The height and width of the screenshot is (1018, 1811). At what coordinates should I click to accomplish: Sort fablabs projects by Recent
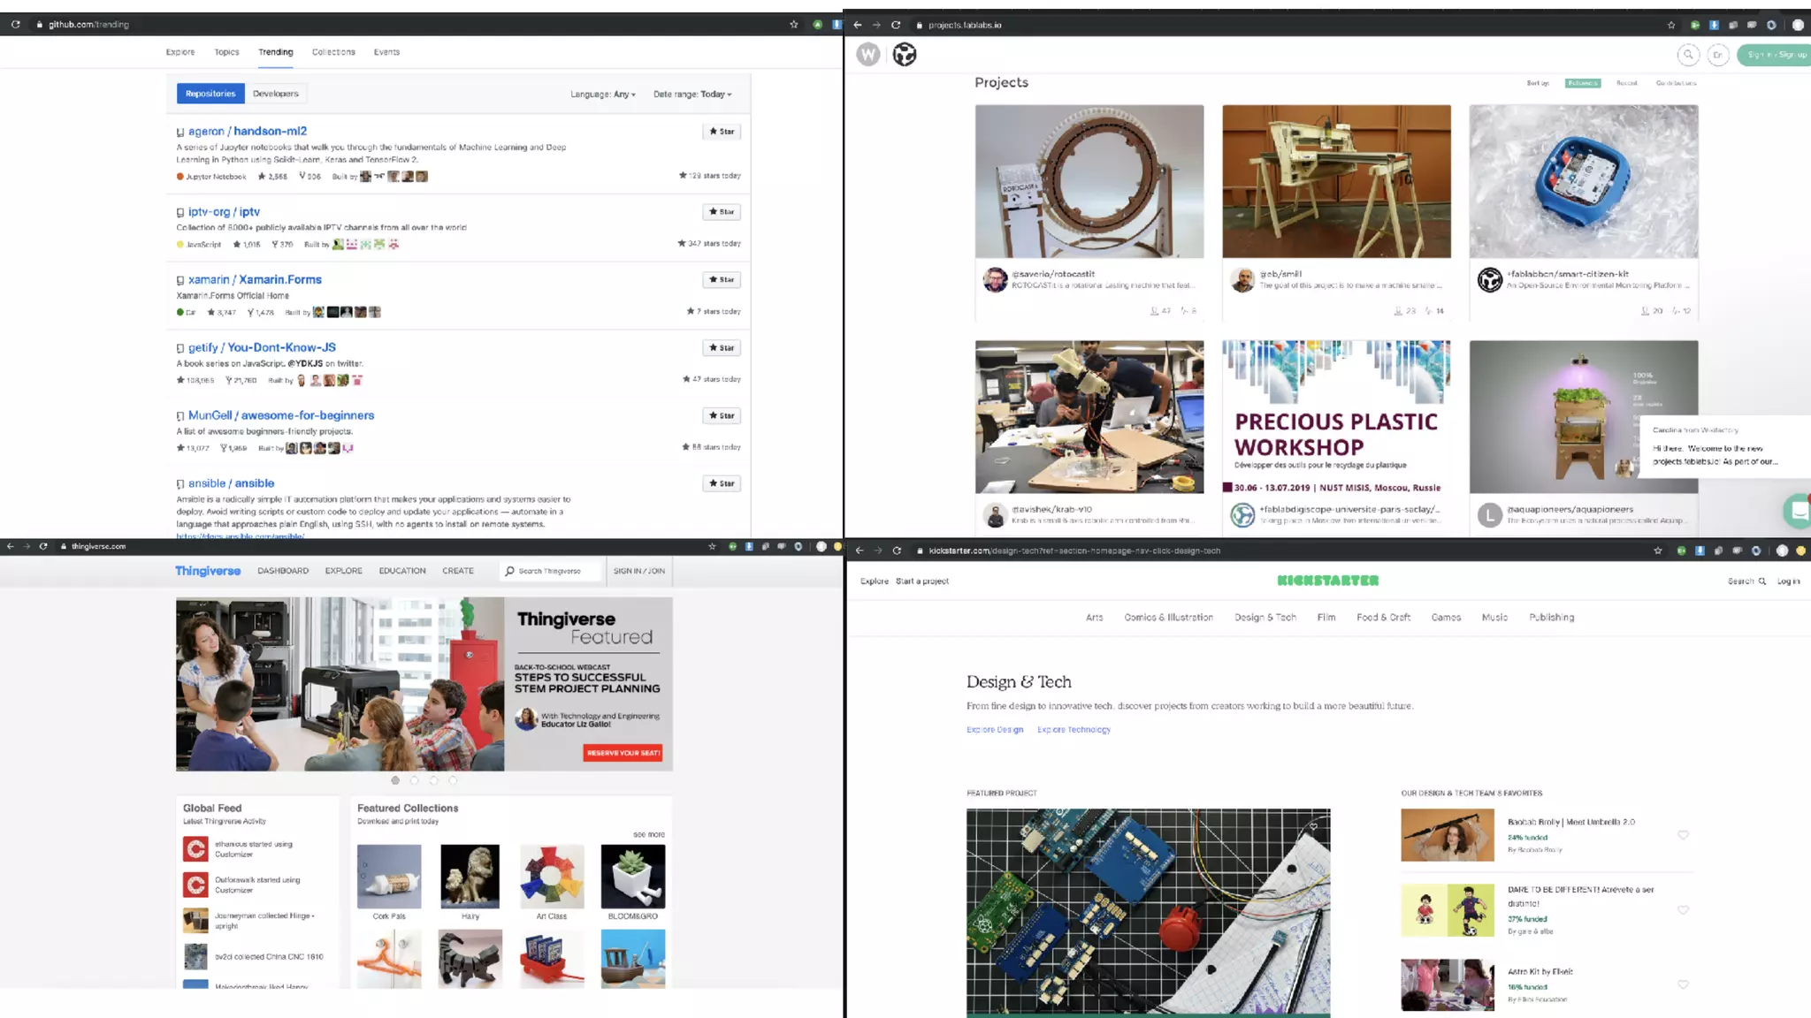(1626, 83)
